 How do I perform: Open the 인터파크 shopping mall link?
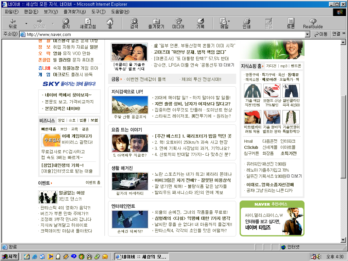(x=288, y=141)
